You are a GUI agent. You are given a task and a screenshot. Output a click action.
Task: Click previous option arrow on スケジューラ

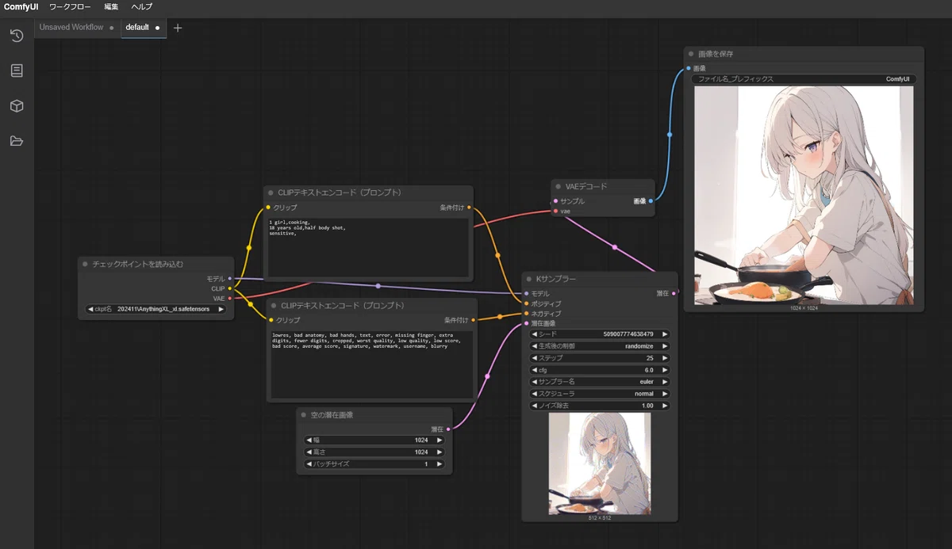[535, 394]
